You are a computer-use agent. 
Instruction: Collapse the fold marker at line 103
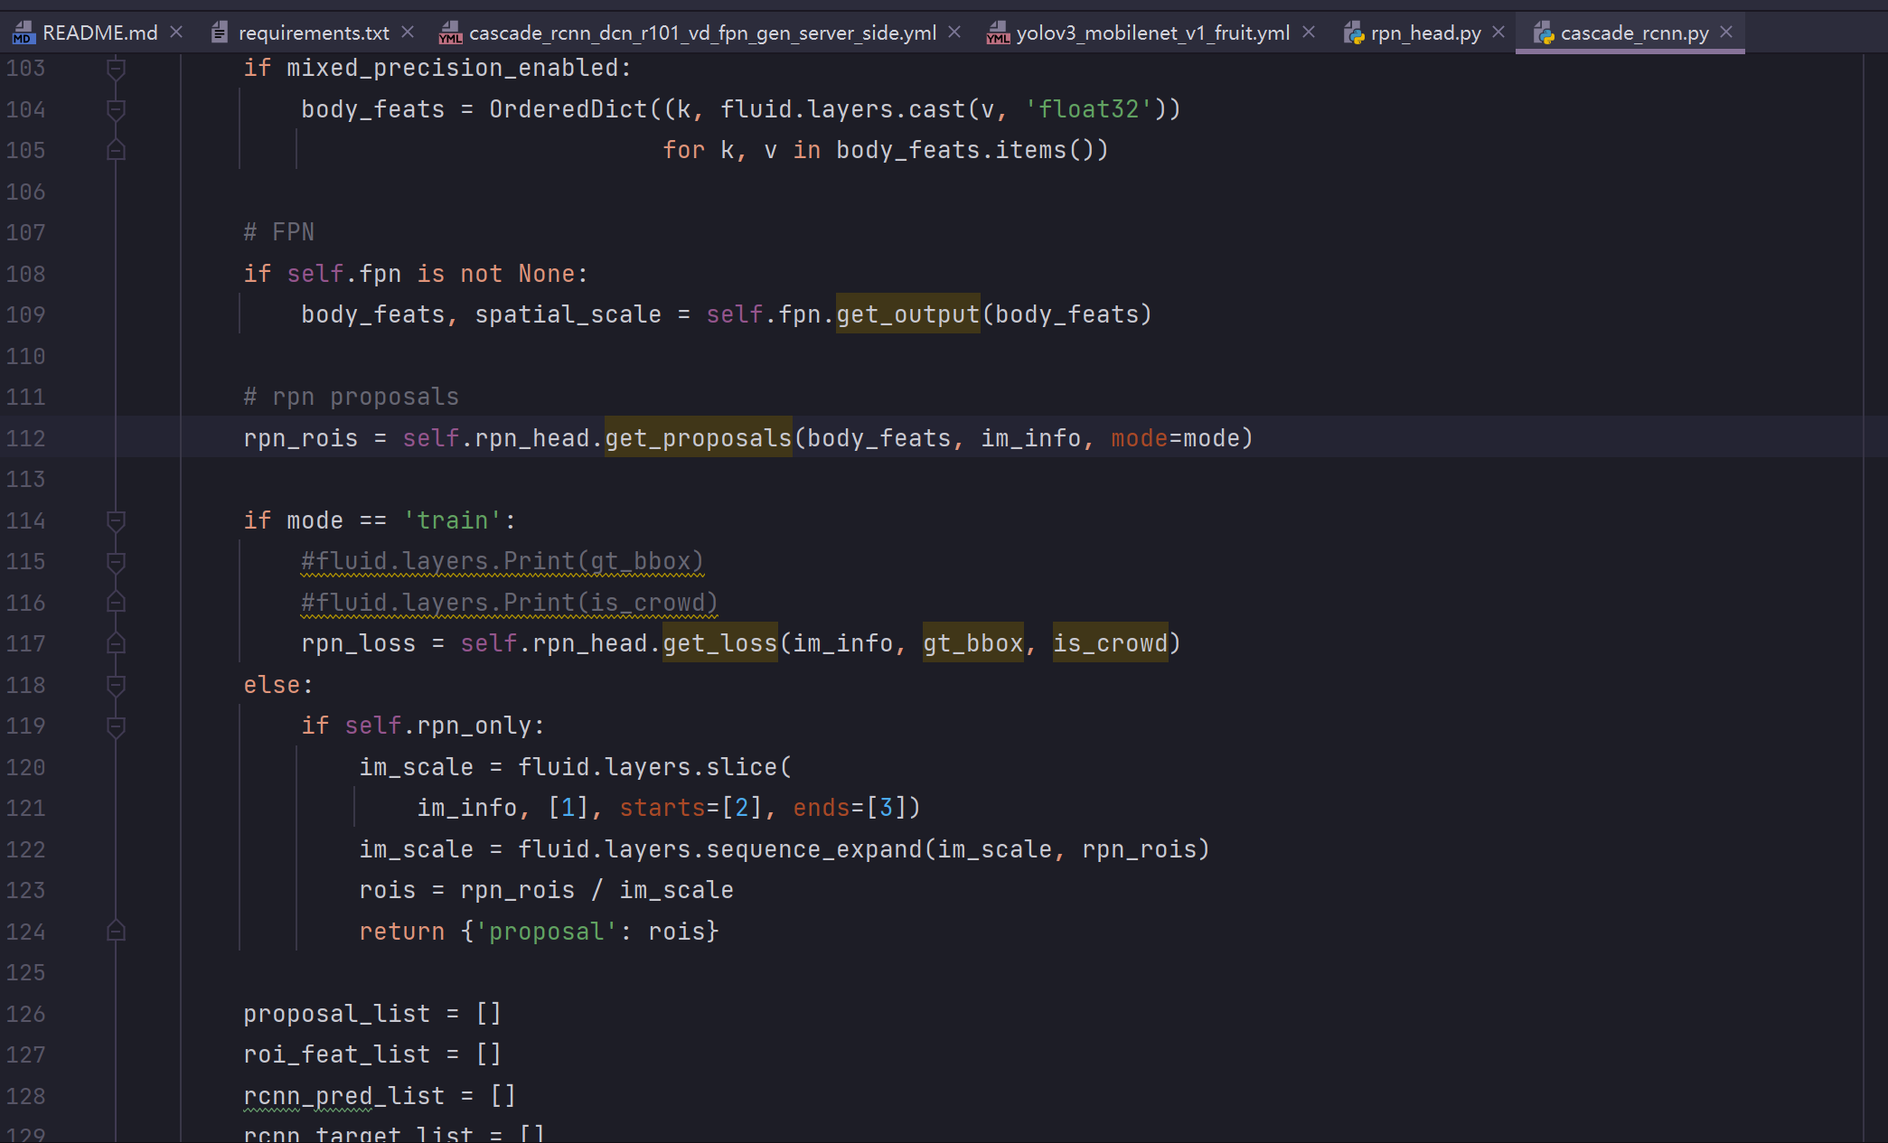coord(116,68)
